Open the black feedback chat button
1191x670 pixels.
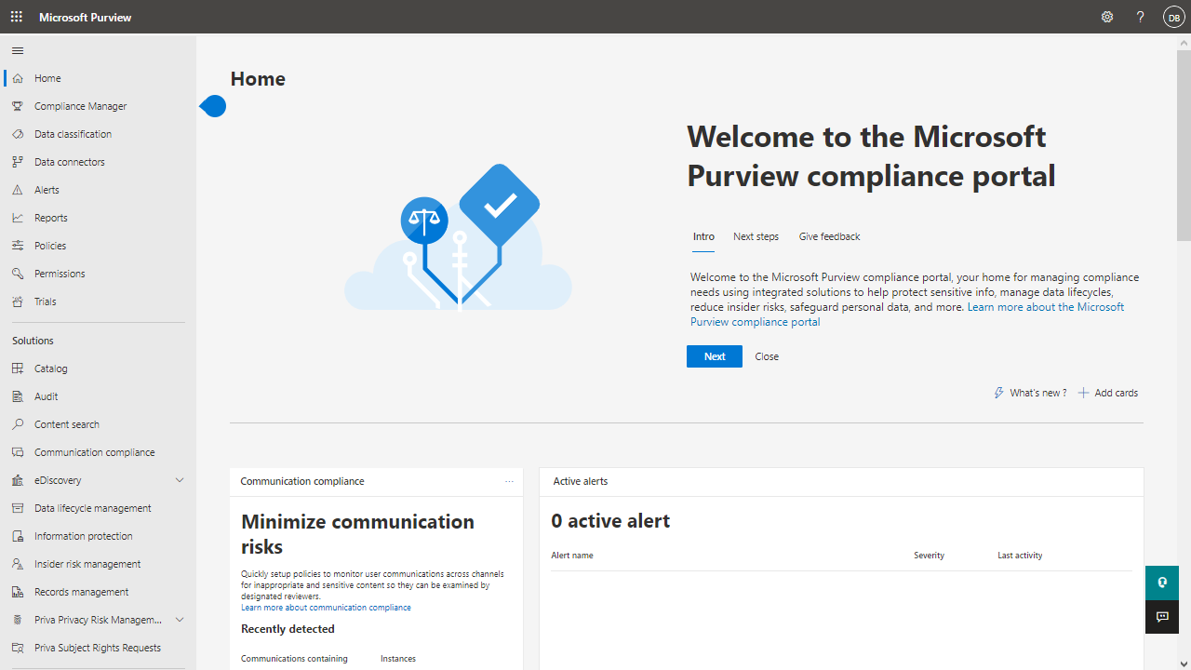1162,617
